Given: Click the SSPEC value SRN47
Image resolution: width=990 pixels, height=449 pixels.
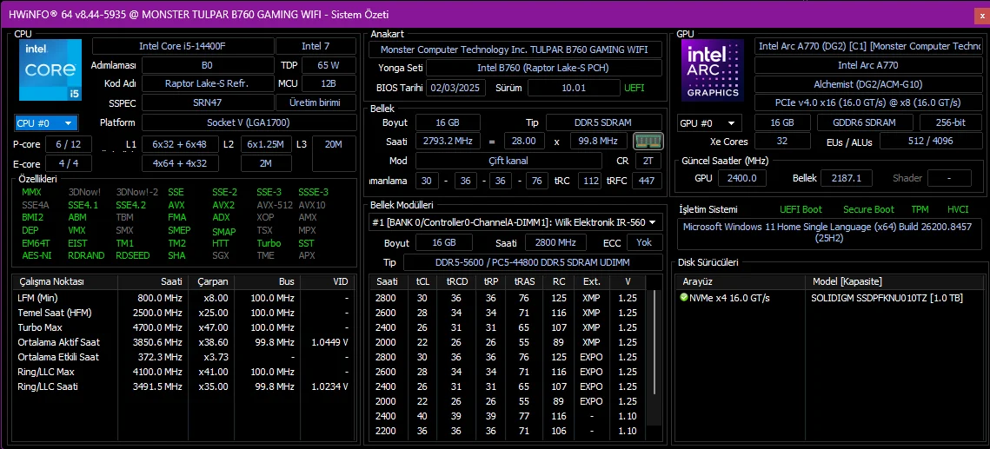Looking at the screenshot, I should [207, 102].
